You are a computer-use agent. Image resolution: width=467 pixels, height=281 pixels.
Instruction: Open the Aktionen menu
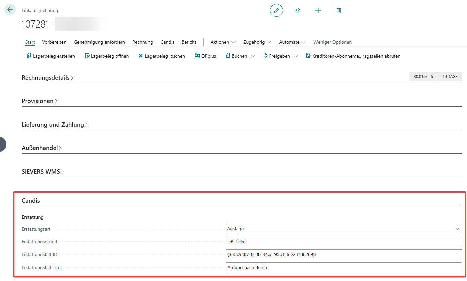point(223,42)
